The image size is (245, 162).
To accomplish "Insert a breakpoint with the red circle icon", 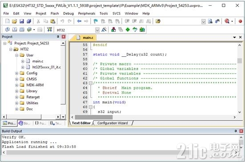I will (240, 21).
